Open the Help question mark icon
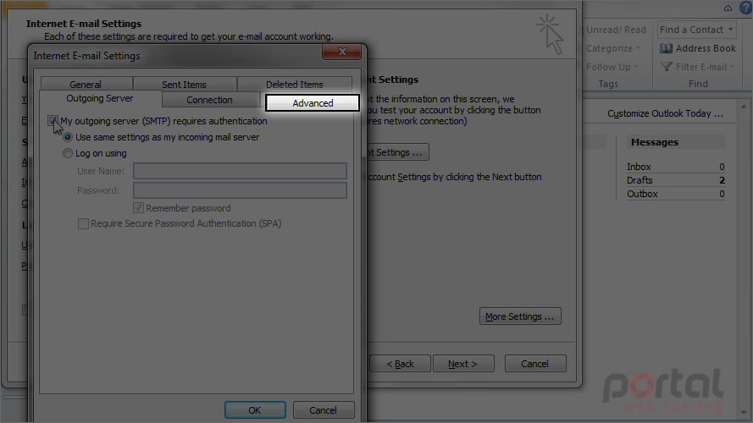 click(x=745, y=8)
